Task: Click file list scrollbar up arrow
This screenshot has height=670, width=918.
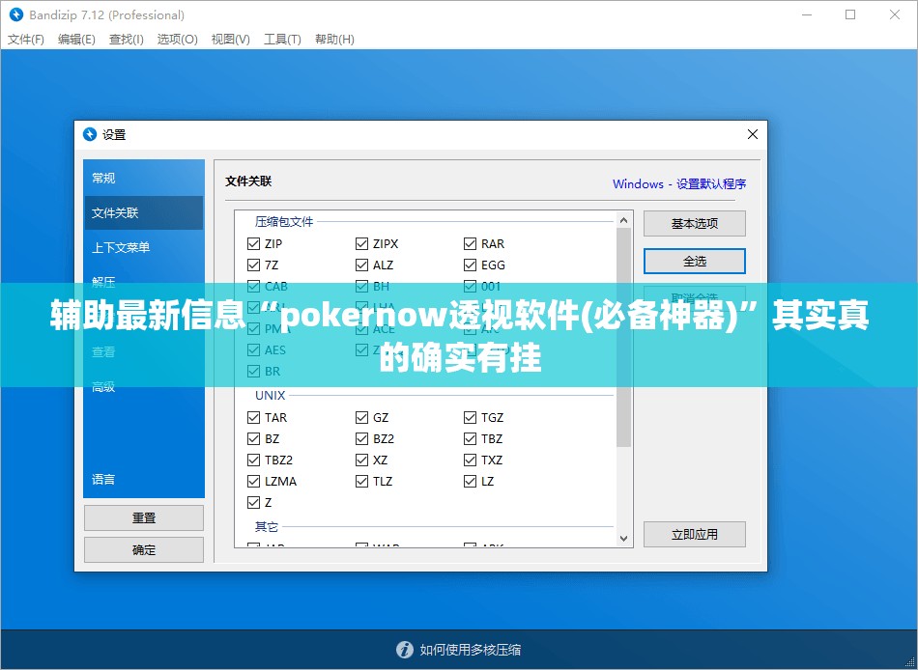Action: [x=623, y=220]
